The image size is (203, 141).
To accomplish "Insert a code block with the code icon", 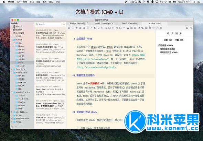I will pyautogui.click(x=153, y=28).
